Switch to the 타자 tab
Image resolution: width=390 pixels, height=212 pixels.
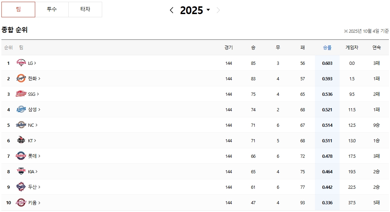(x=85, y=10)
